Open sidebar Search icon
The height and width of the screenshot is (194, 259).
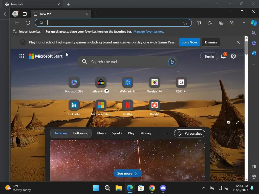[254, 33]
